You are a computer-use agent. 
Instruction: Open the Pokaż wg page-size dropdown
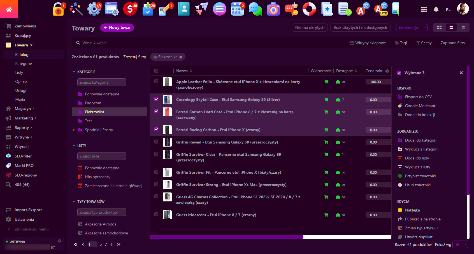460,244
